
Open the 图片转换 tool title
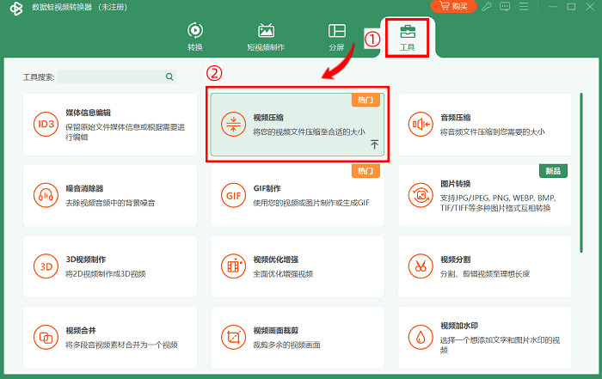tap(455, 184)
